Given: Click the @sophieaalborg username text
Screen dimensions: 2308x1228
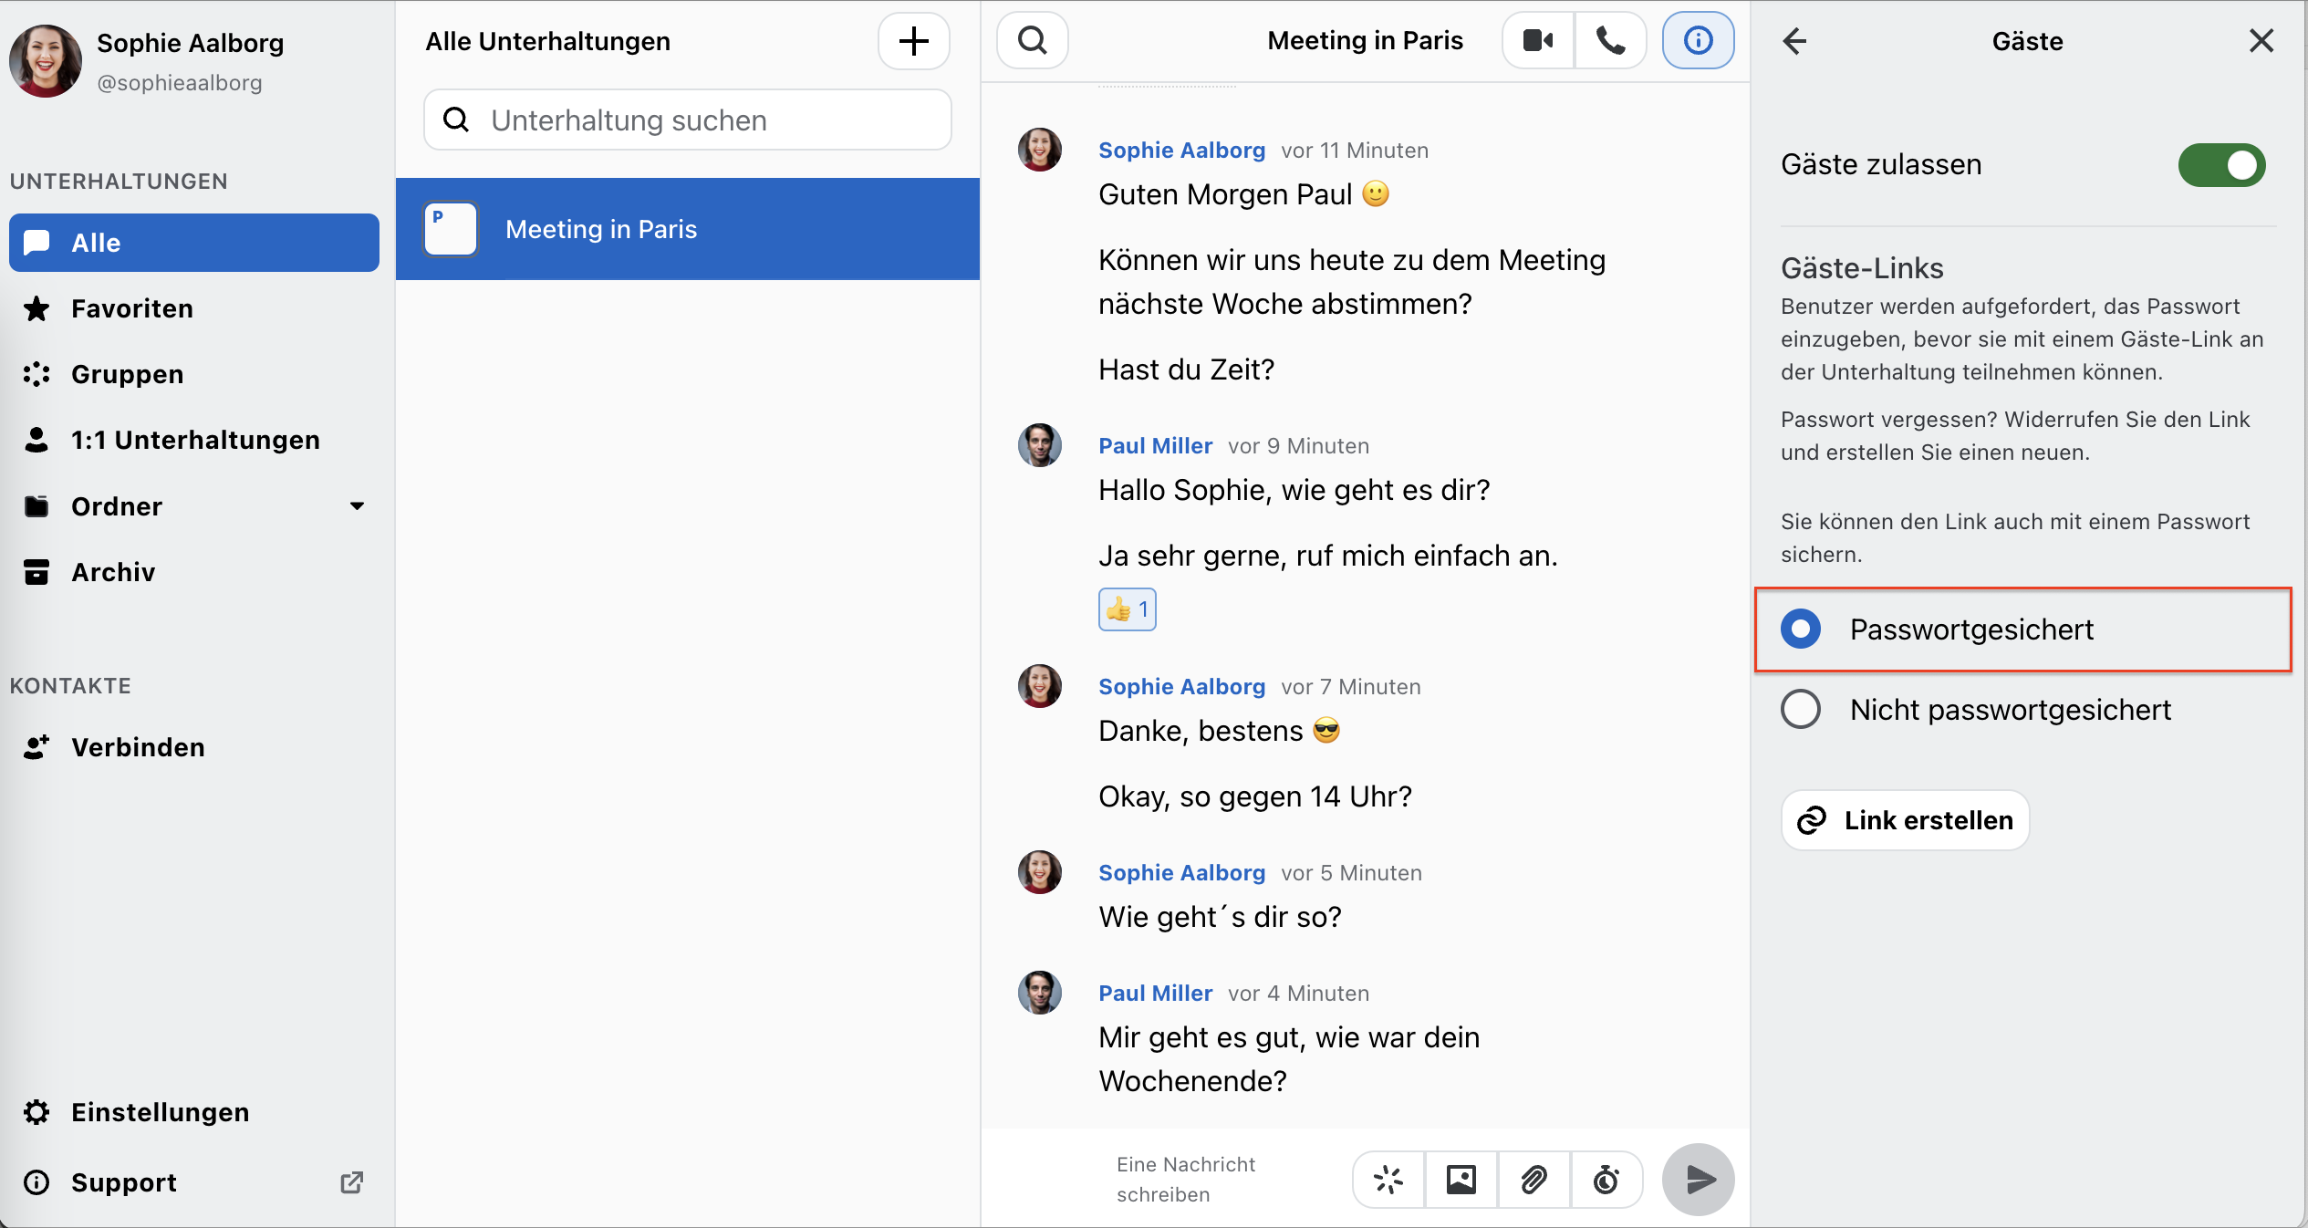Looking at the screenshot, I should [180, 83].
